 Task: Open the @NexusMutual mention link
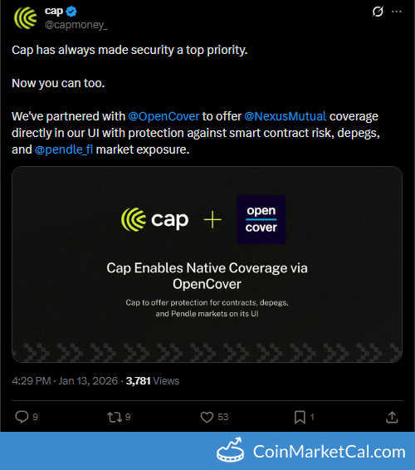(286, 116)
